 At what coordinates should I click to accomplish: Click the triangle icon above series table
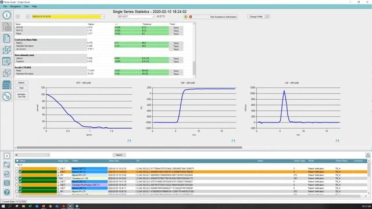tap(368, 155)
